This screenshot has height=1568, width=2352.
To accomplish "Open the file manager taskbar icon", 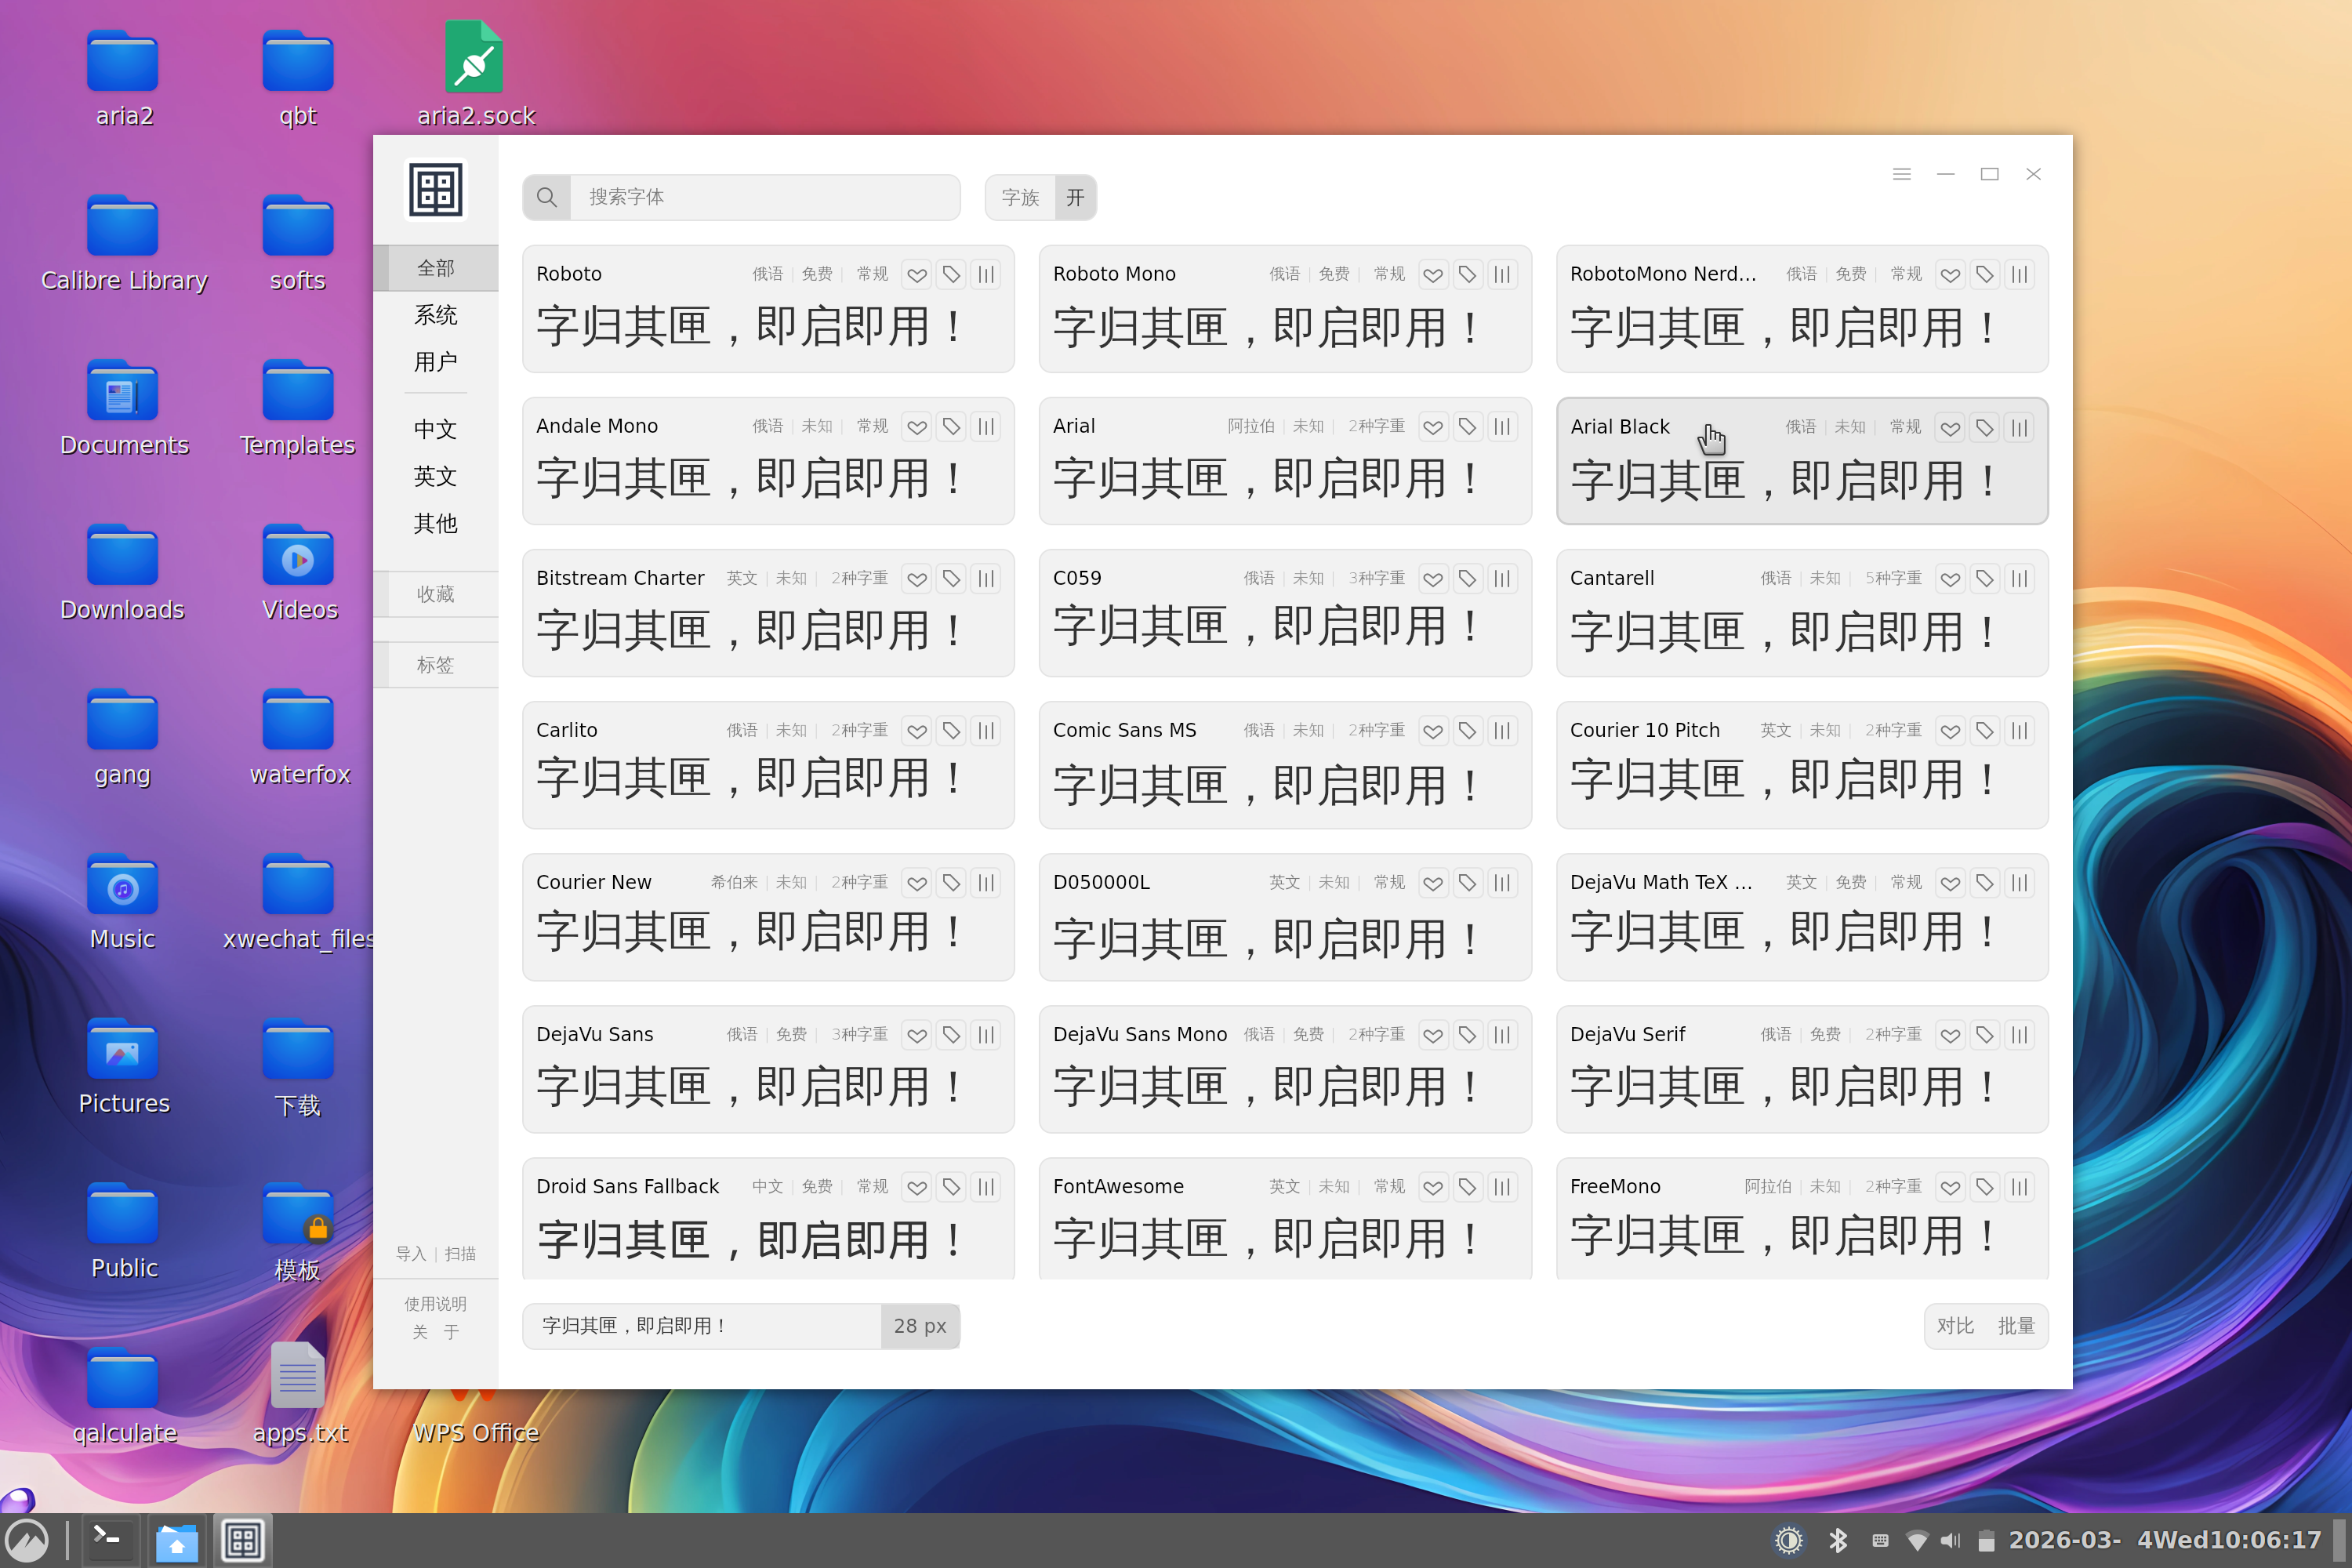I will click(x=176, y=1540).
